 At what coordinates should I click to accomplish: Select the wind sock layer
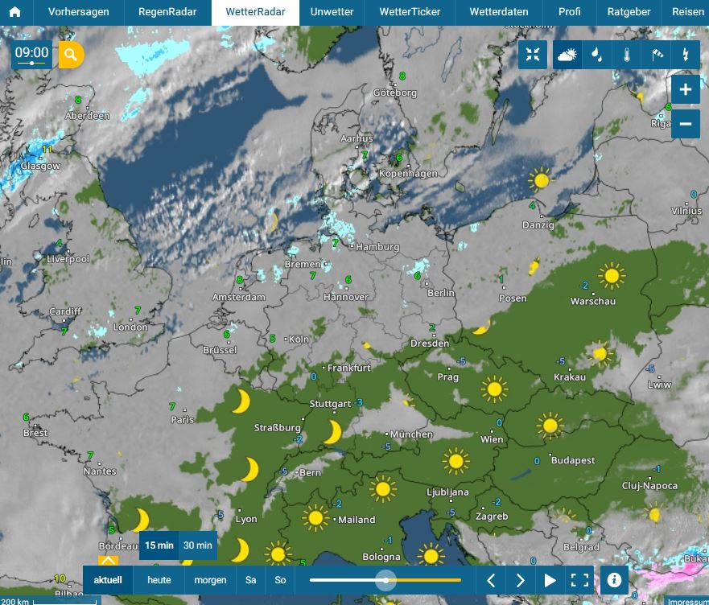click(656, 55)
